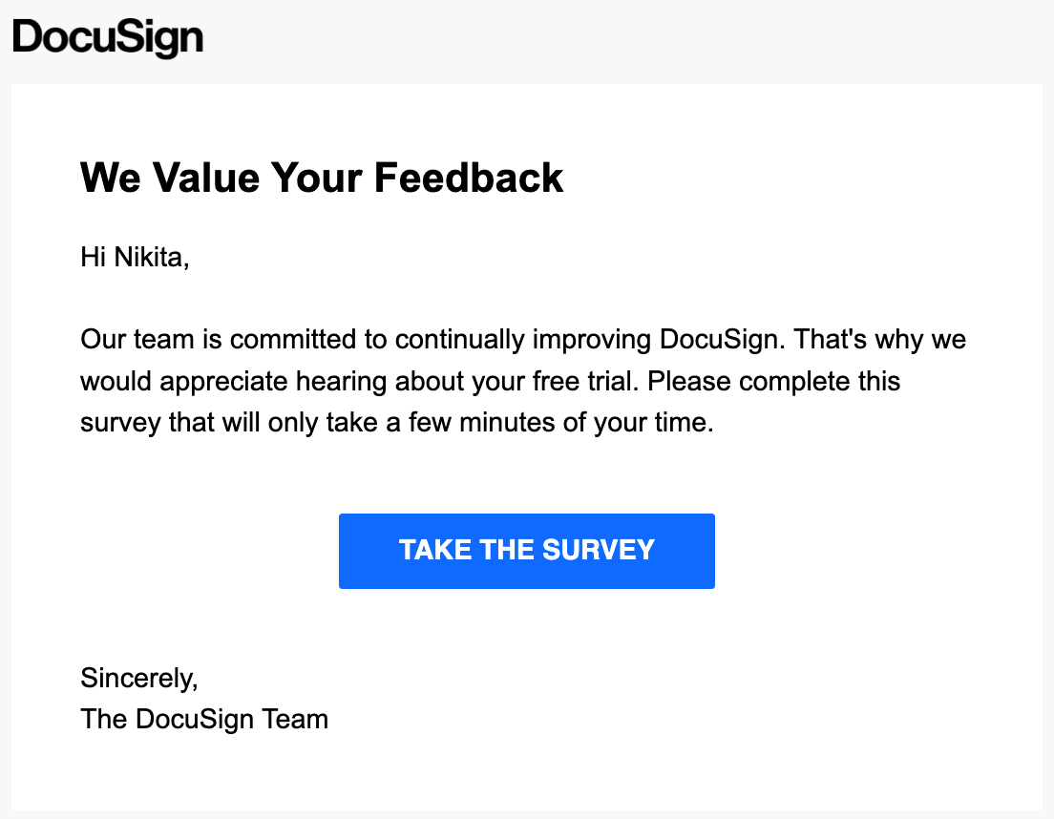The image size is (1054, 819).
Task: Select the We Value Your Feedback heading
Action: coord(322,178)
